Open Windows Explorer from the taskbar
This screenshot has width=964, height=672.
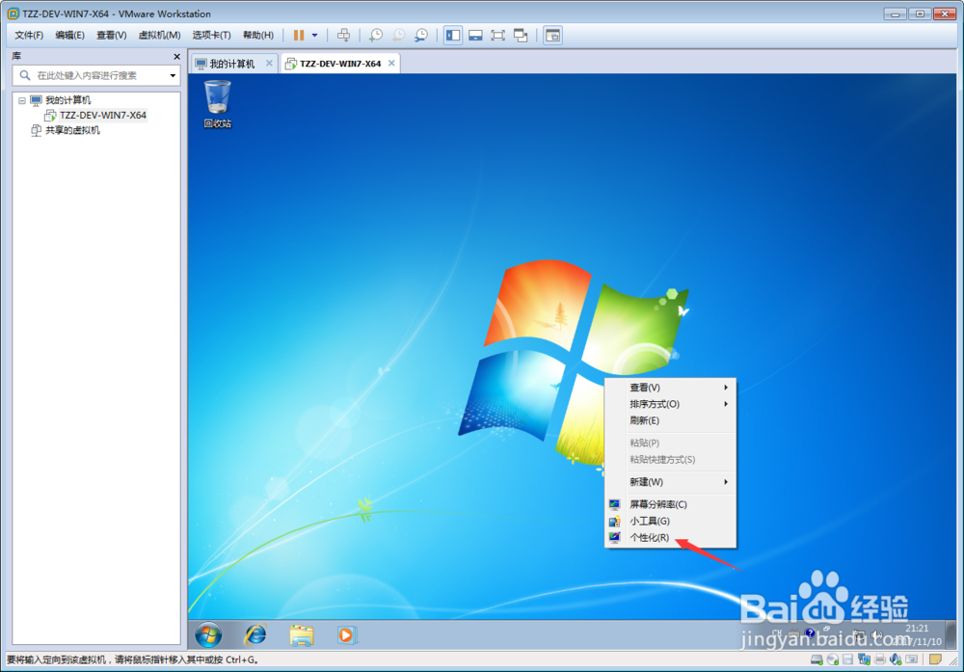301,634
